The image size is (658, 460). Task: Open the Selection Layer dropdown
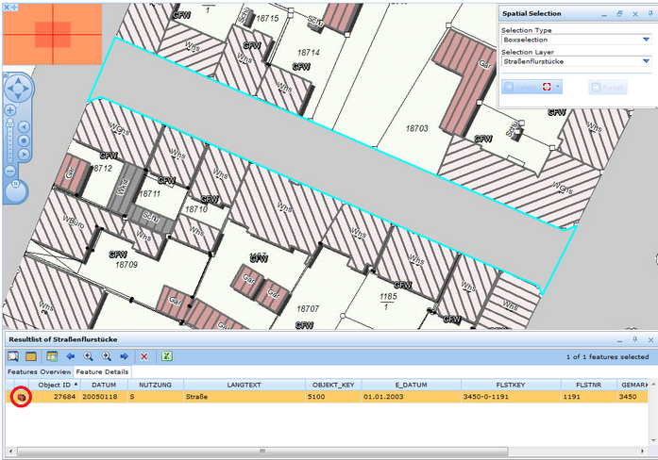click(644, 61)
